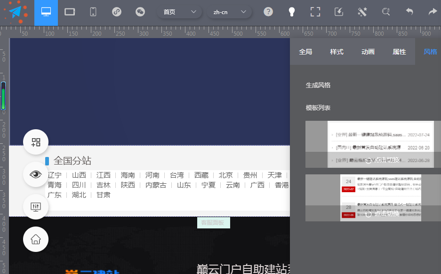The height and width of the screenshot is (274, 441).
Task: Open the zh-cn language dropdown
Action: [x=229, y=11]
